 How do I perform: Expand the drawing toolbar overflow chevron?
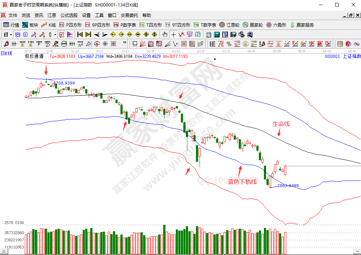pyautogui.click(x=125, y=44)
